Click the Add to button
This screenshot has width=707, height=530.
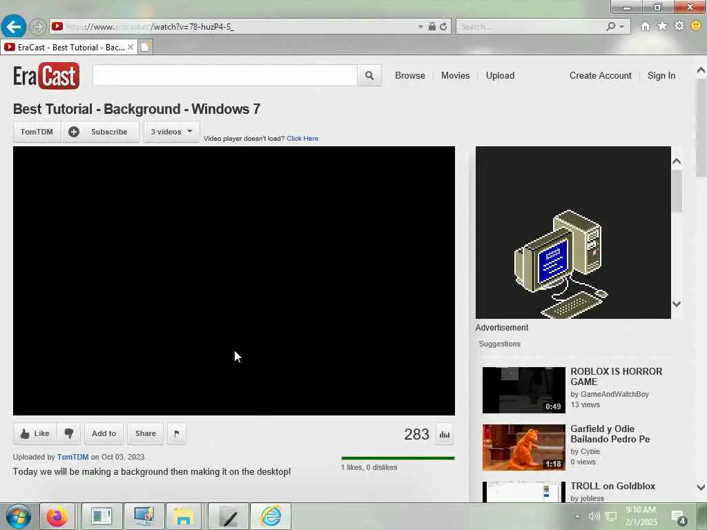tap(104, 433)
